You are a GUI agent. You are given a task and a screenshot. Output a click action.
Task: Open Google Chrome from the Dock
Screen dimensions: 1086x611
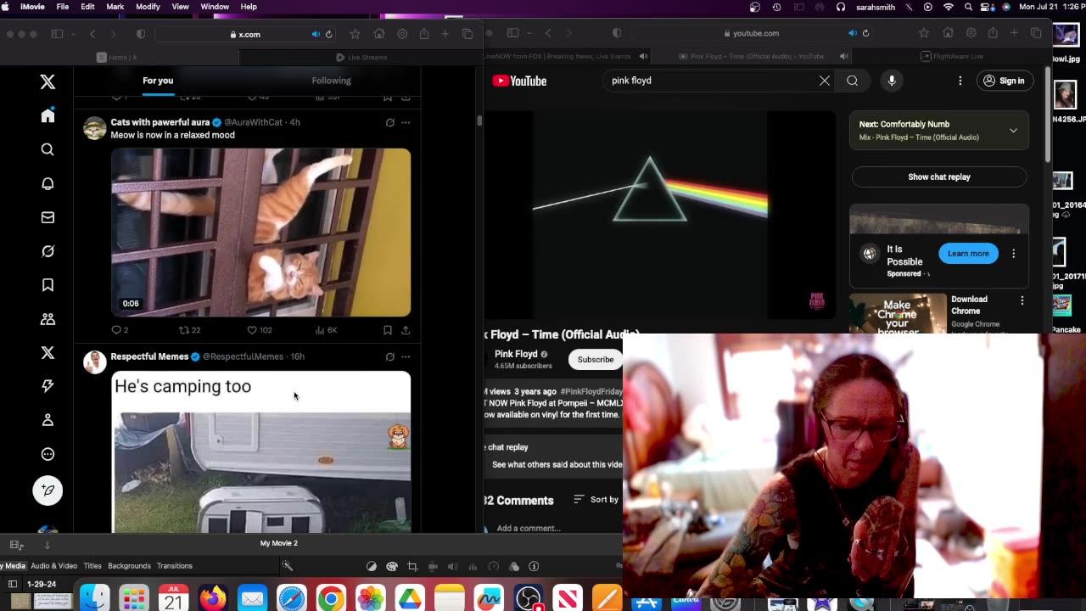pyautogui.click(x=331, y=597)
